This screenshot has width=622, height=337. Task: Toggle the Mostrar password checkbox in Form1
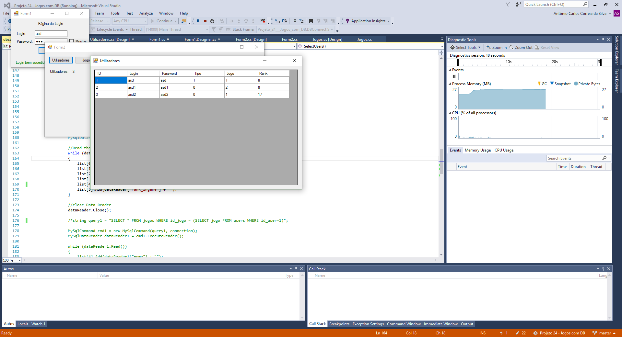(72, 41)
